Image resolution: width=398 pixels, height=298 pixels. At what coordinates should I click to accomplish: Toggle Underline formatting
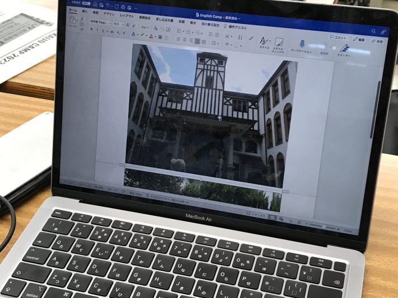[x=103, y=31]
